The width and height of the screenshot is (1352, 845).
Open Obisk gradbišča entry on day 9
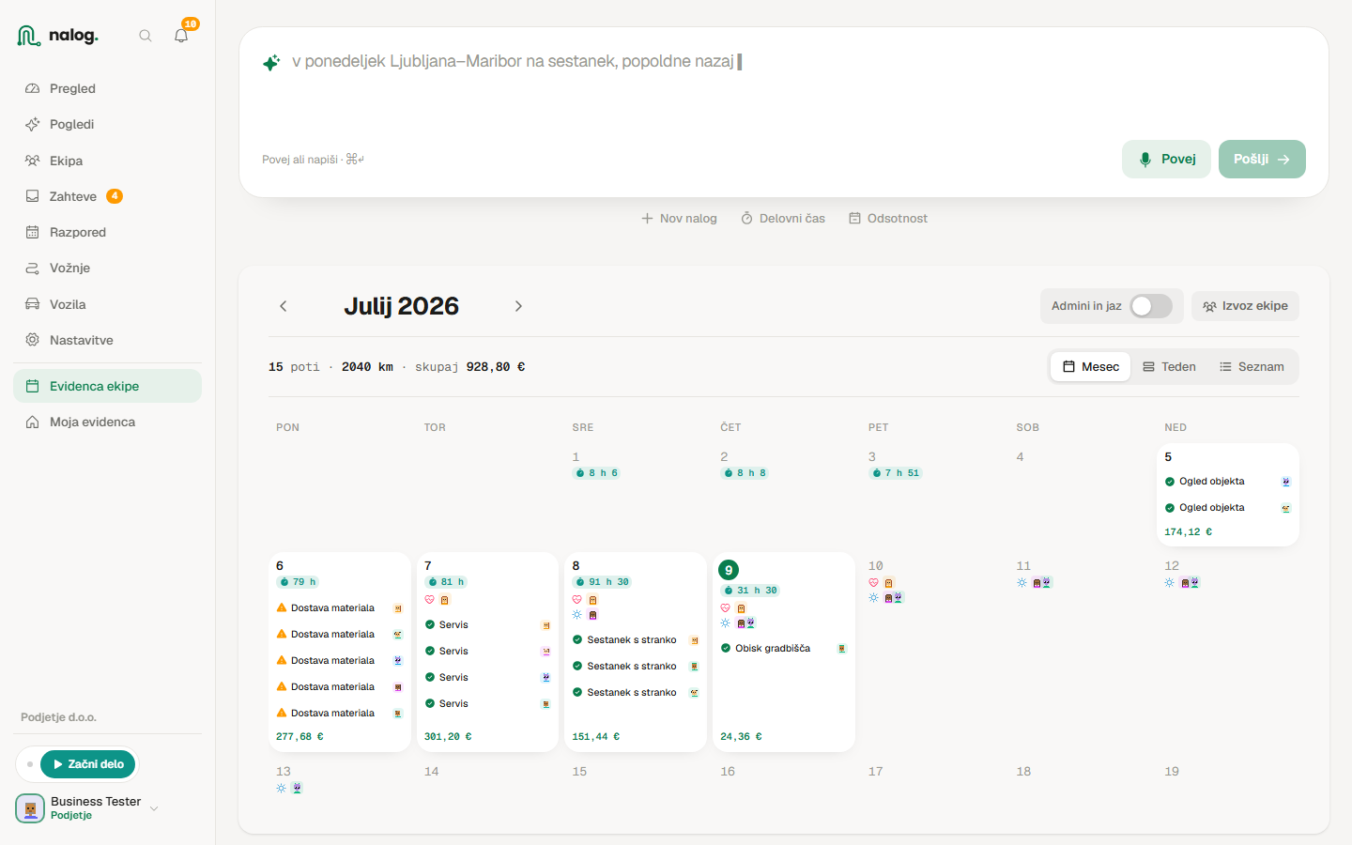pyautogui.click(x=783, y=649)
